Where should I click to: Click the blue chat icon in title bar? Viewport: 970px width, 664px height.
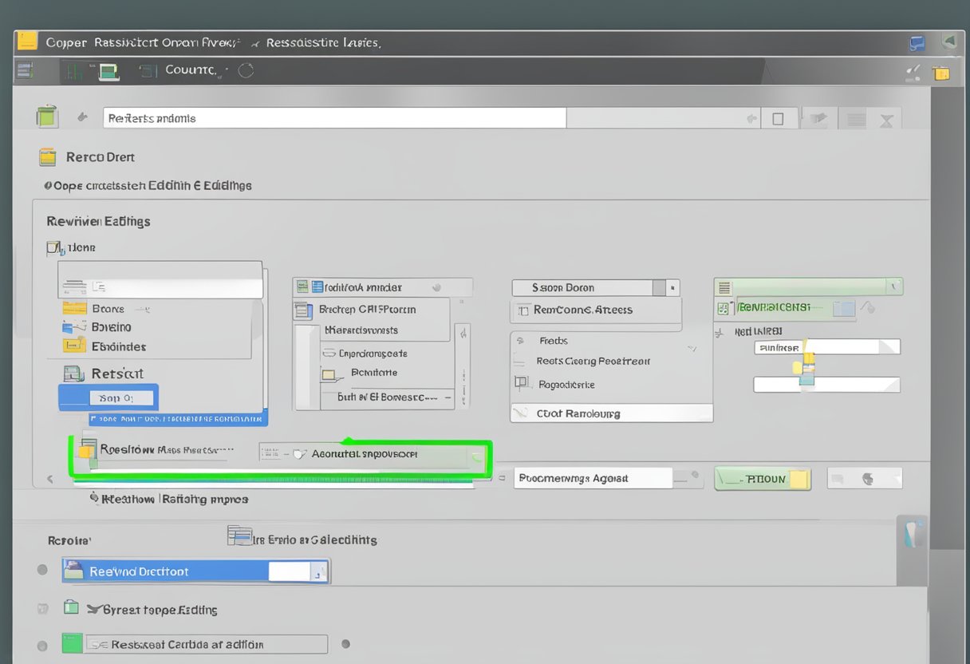917,43
